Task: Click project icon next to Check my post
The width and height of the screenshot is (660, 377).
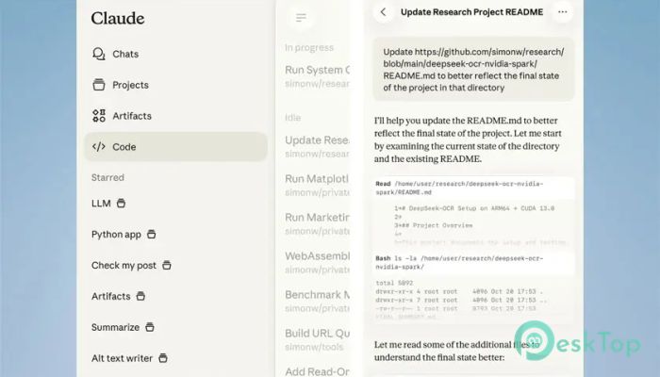Action: pyautogui.click(x=167, y=265)
